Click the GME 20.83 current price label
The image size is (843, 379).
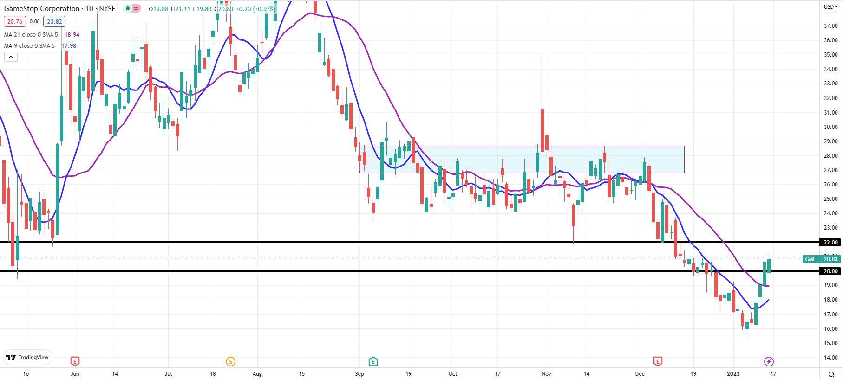(821, 259)
